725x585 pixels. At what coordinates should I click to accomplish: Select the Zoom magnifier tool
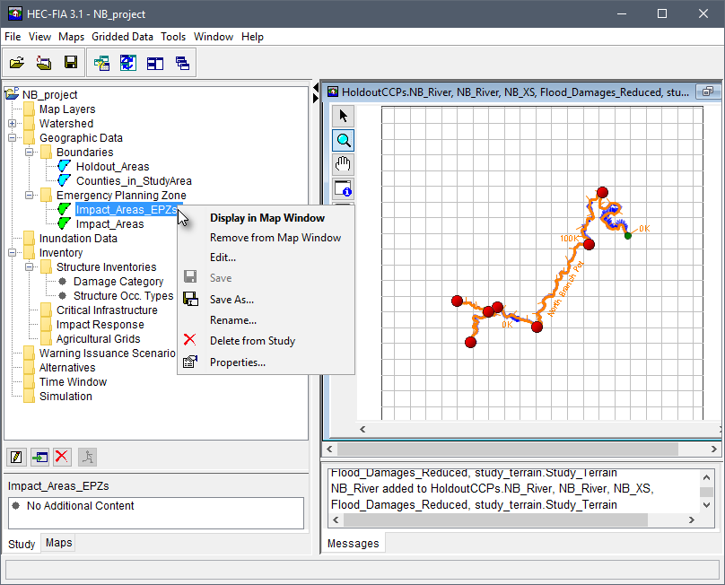(x=343, y=140)
